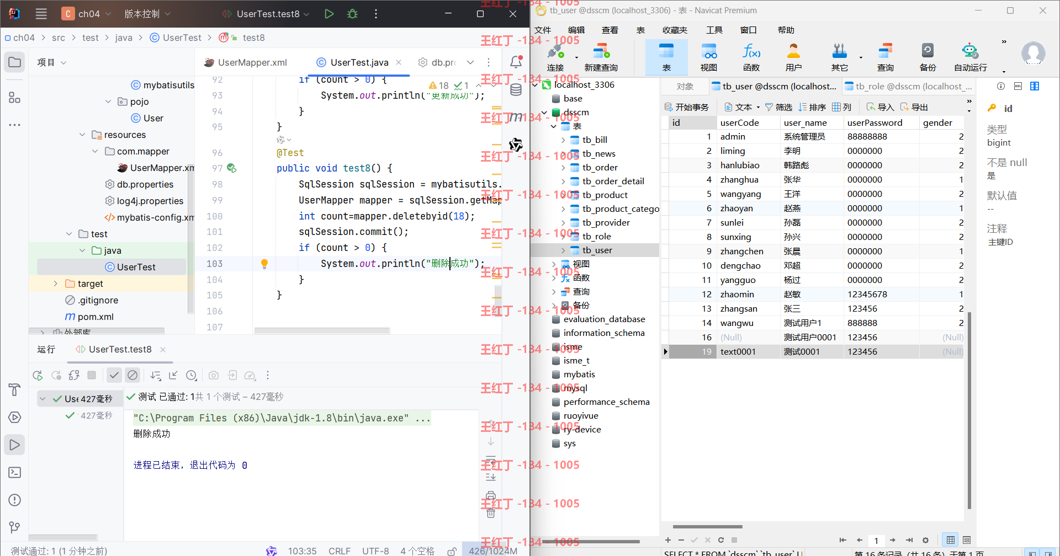Image resolution: width=1060 pixels, height=556 pixels.
Task: Click editor horizontal scrollbar
Action: click(x=322, y=331)
